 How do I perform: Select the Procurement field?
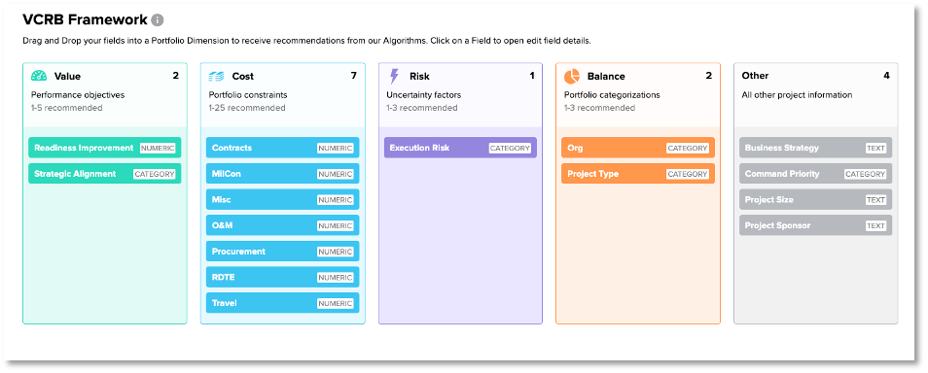(282, 252)
